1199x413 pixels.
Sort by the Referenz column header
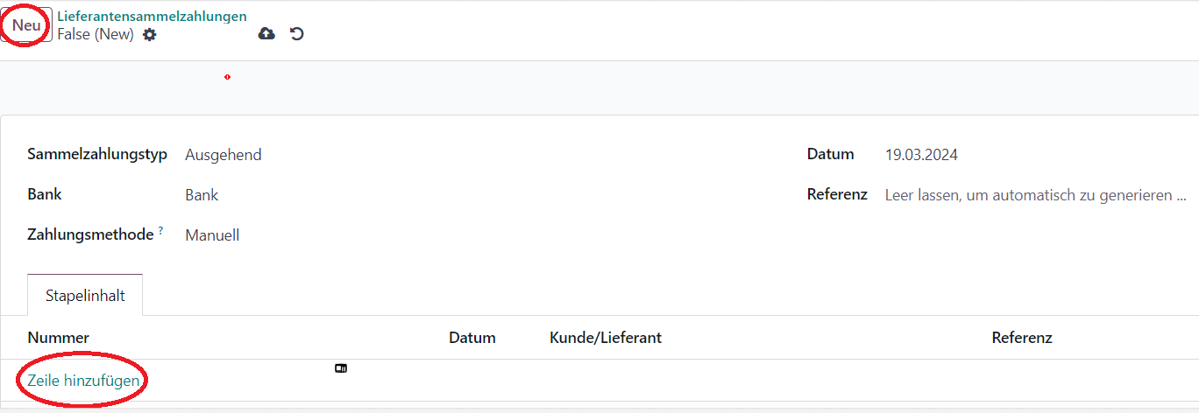[x=1022, y=338]
